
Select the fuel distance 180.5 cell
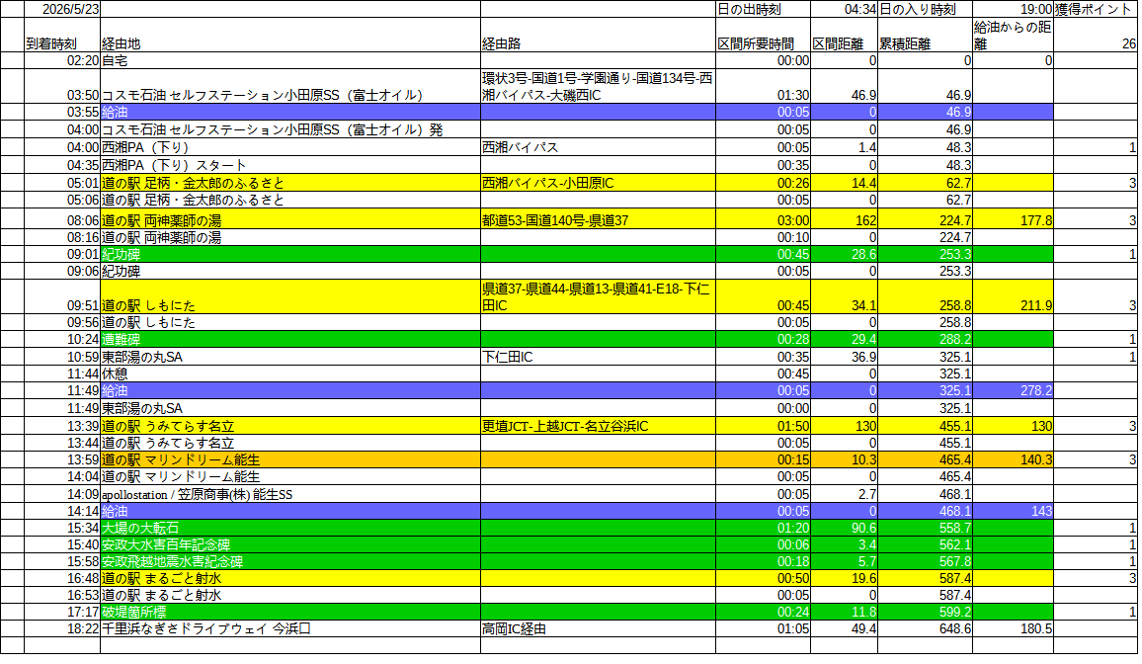1013,628
